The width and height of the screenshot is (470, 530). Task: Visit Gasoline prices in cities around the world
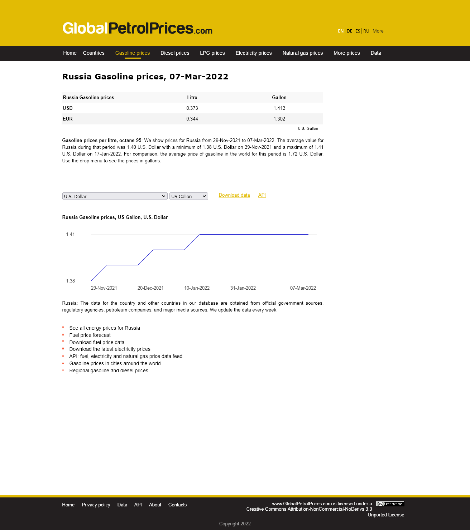115,363
